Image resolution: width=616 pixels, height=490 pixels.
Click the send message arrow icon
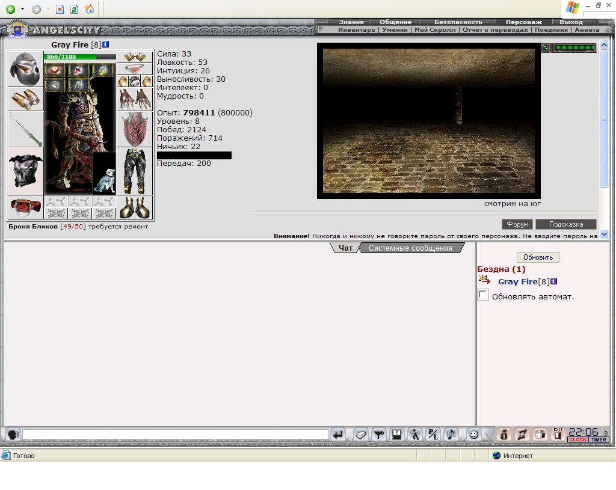click(338, 435)
